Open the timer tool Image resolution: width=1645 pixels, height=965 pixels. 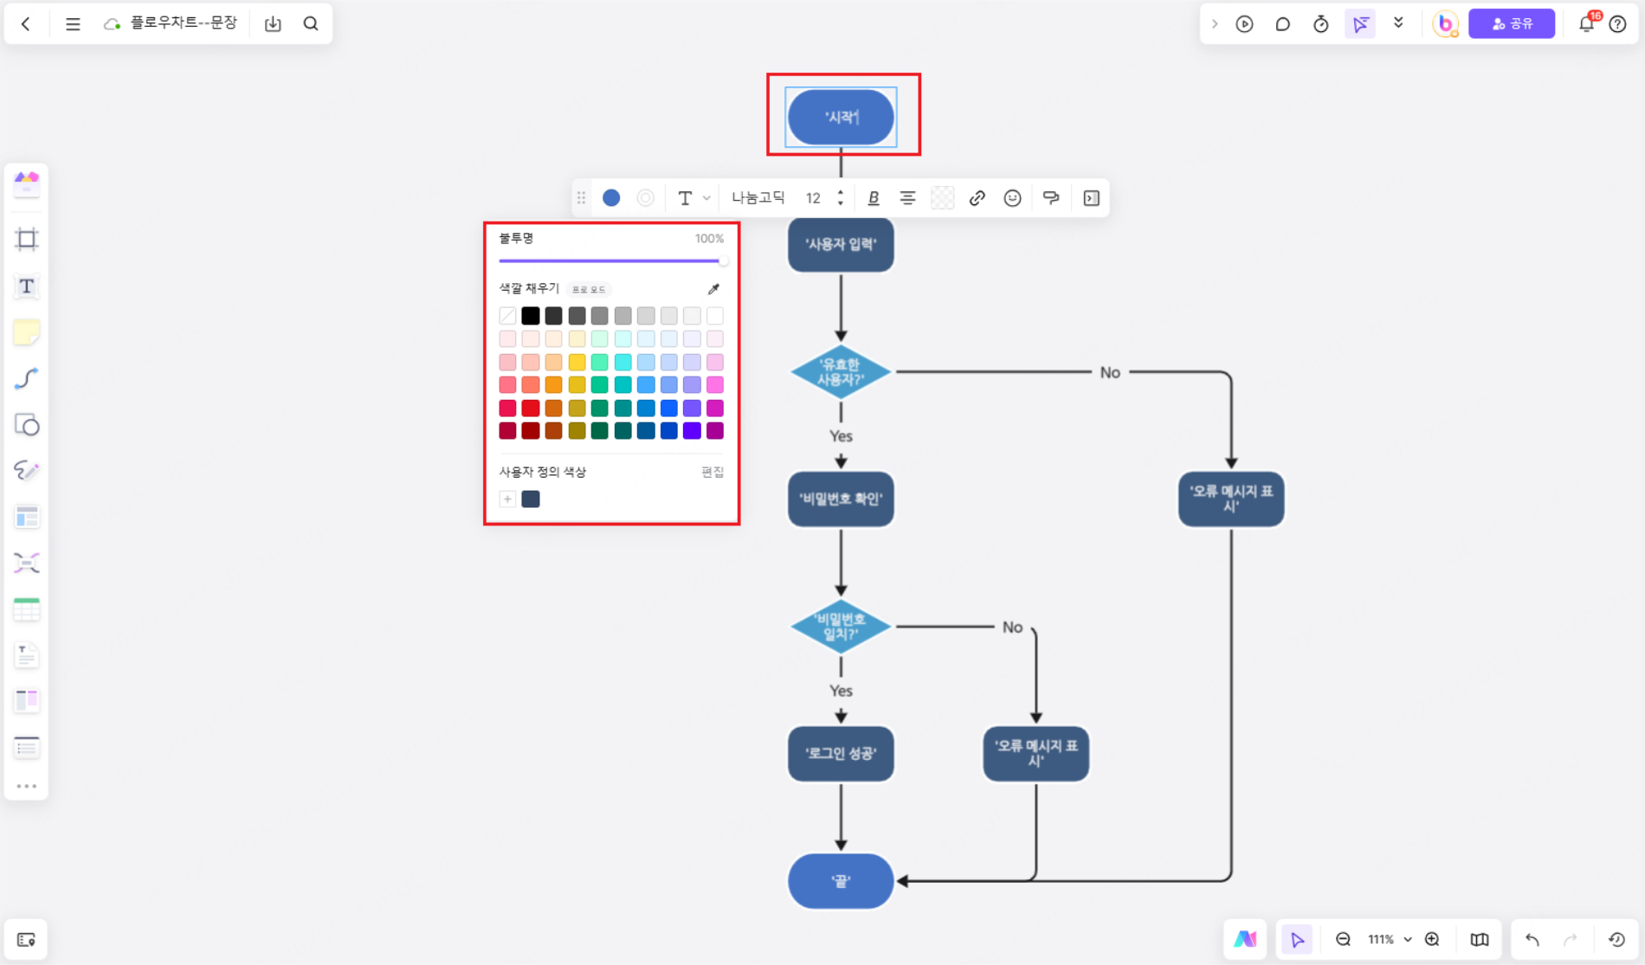point(1320,24)
